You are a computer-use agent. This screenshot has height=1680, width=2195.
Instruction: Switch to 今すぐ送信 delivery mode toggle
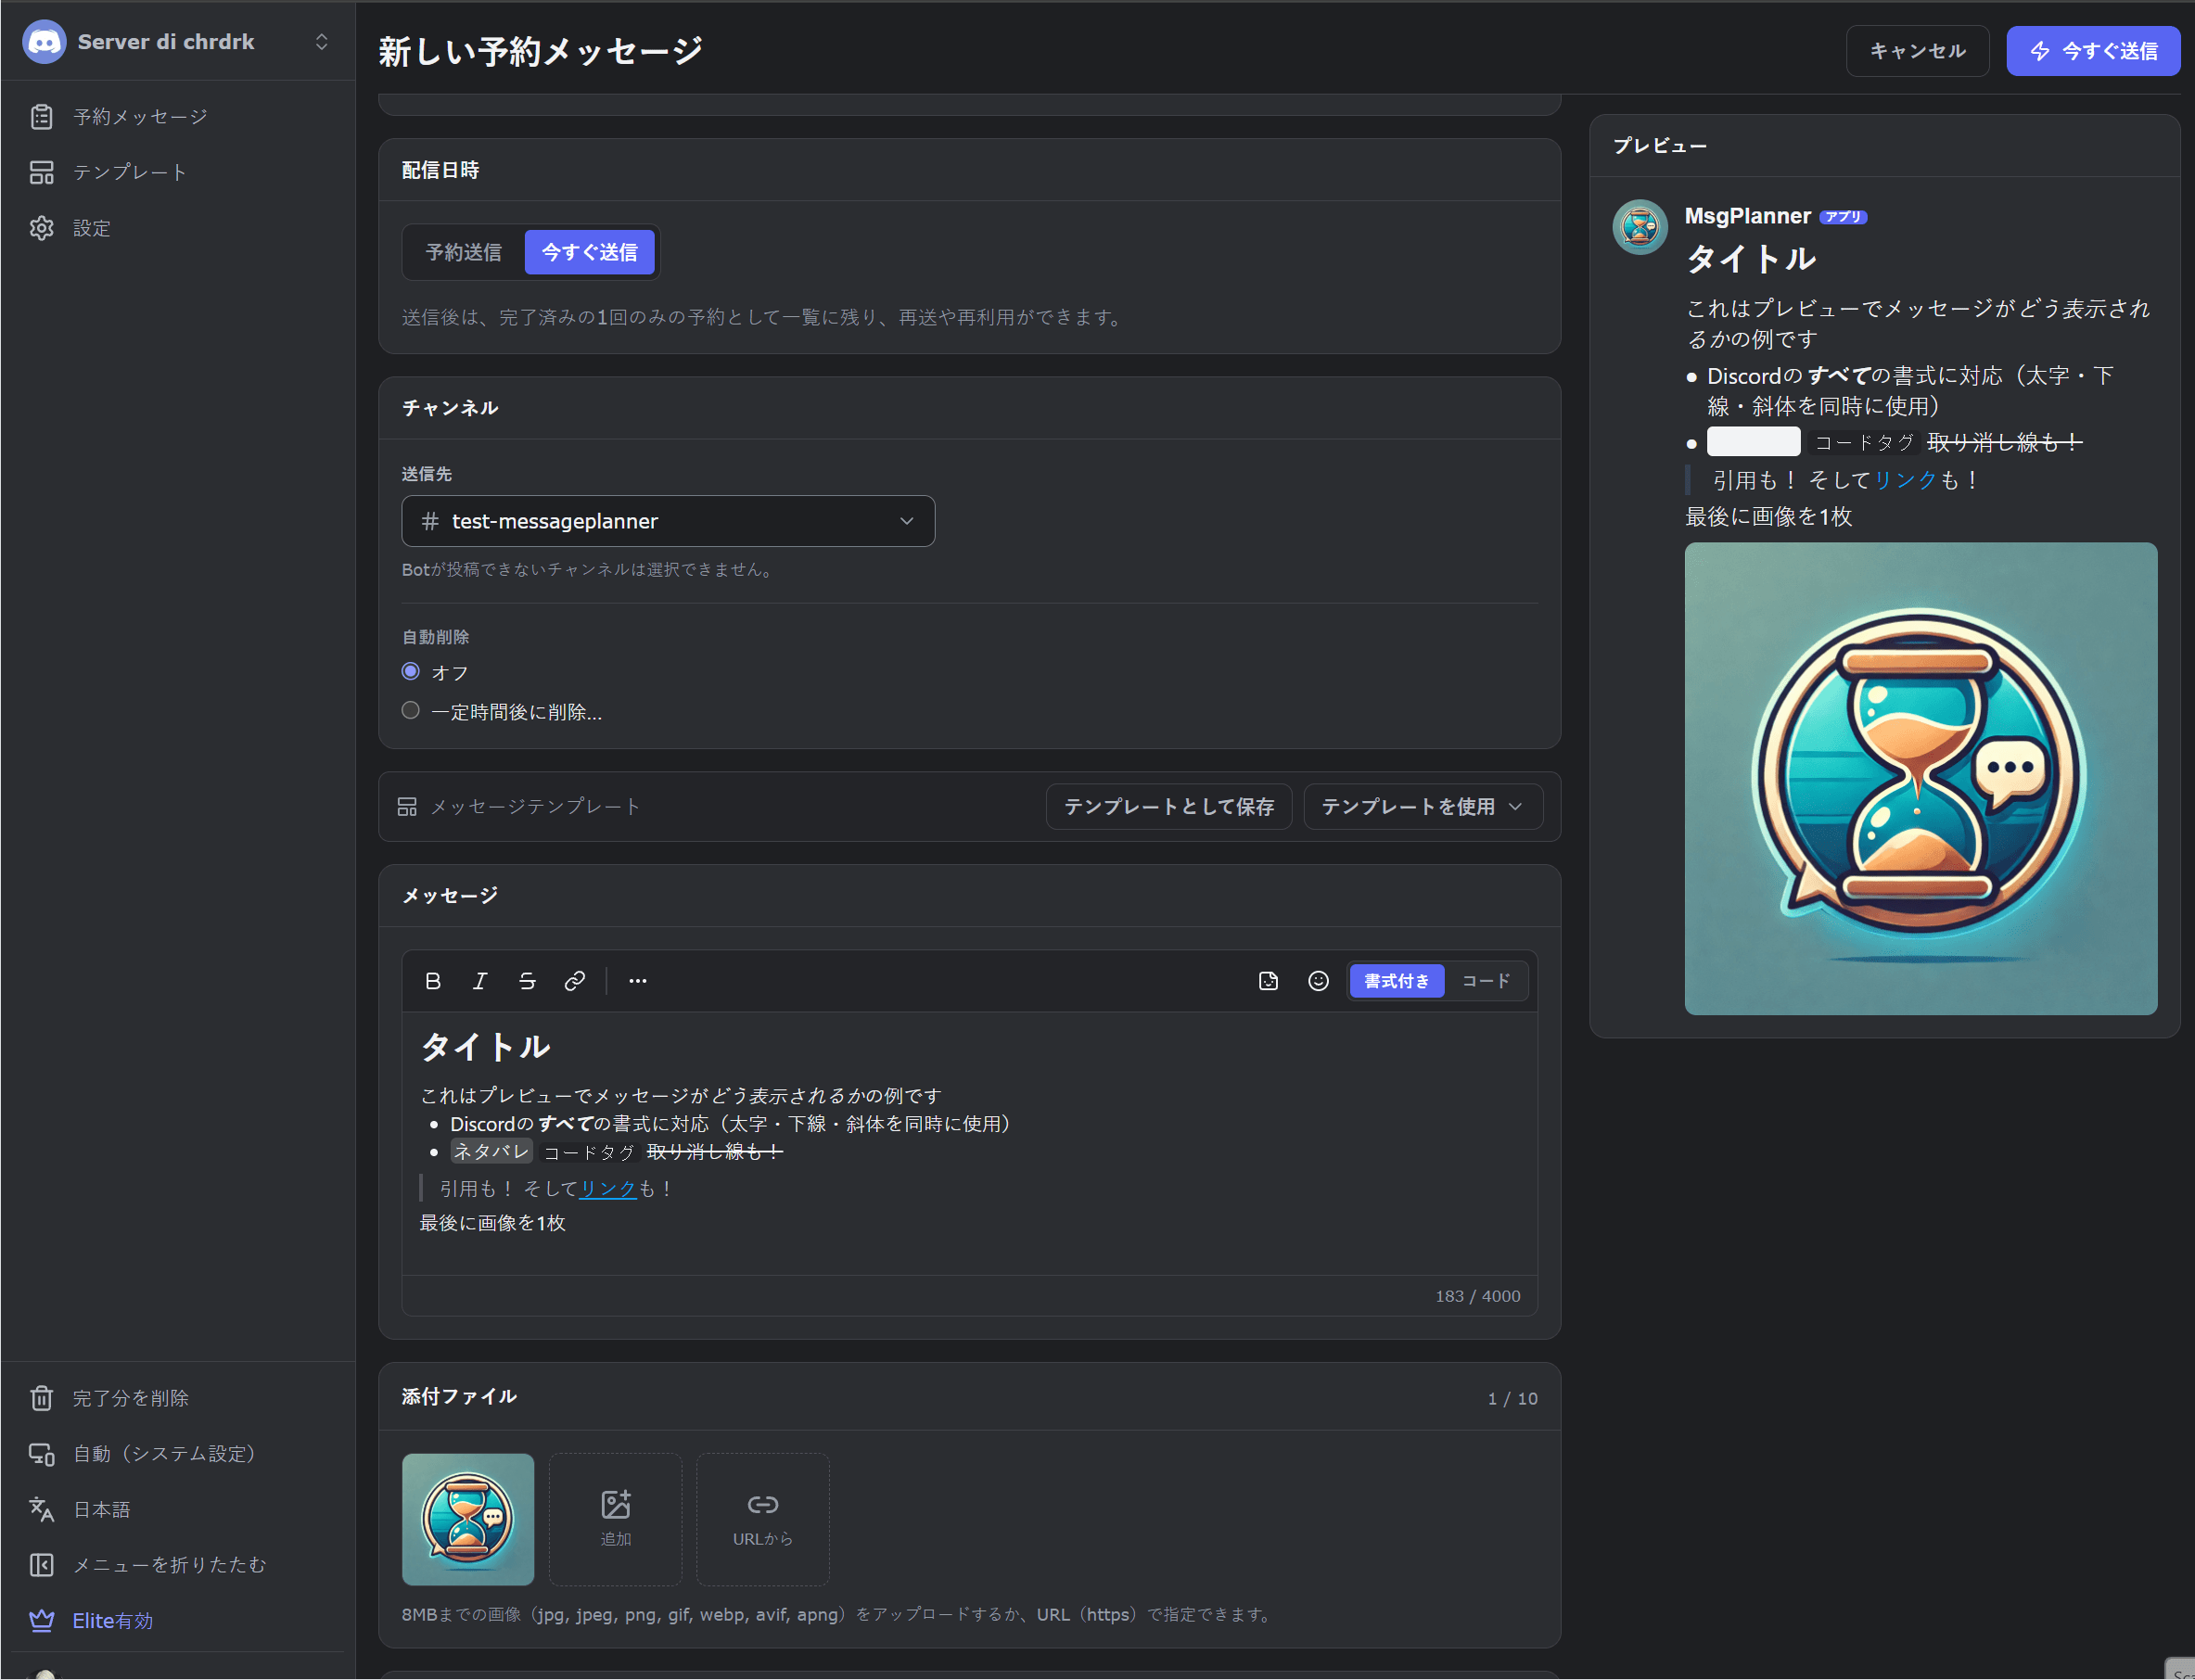589,252
